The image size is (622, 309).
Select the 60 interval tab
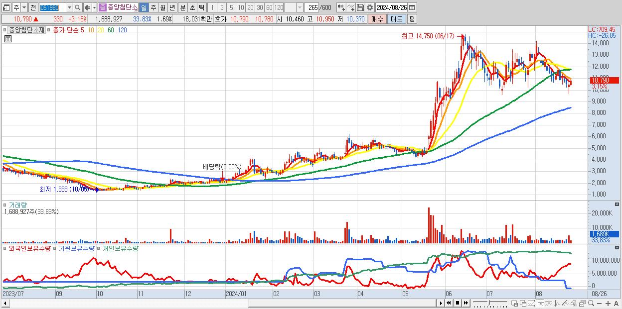(269, 7)
